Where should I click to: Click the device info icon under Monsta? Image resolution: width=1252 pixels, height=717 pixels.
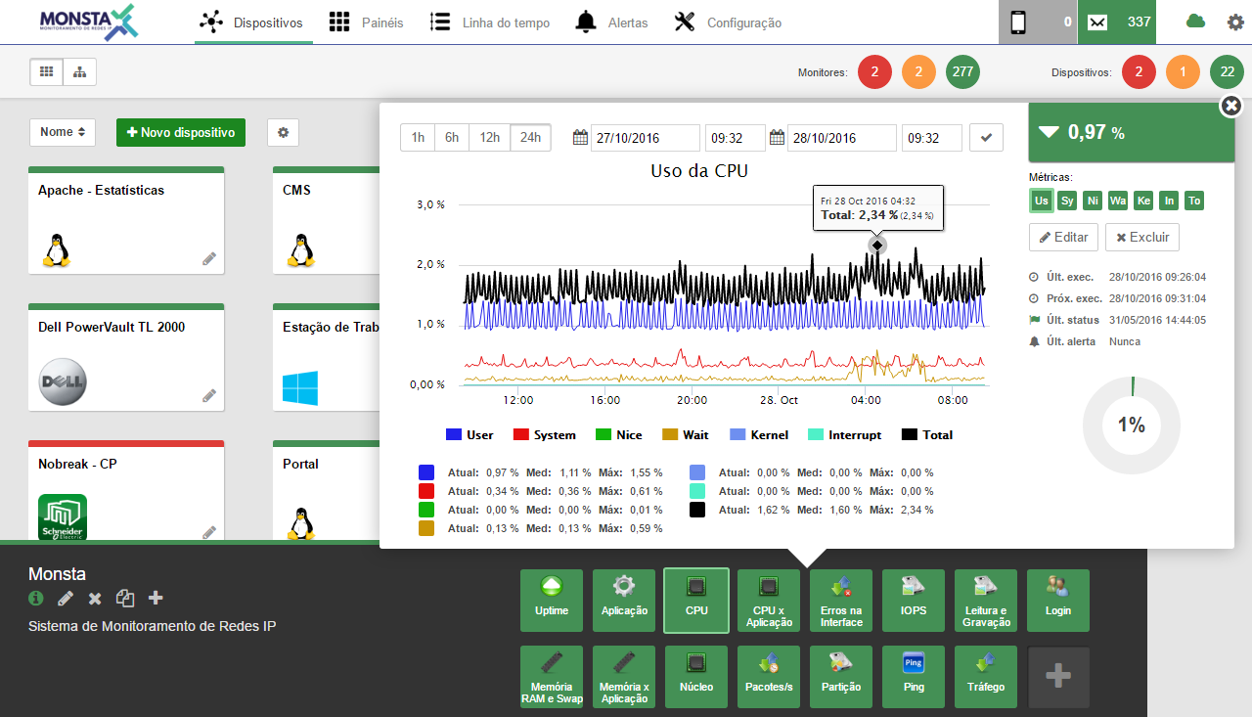(x=36, y=598)
